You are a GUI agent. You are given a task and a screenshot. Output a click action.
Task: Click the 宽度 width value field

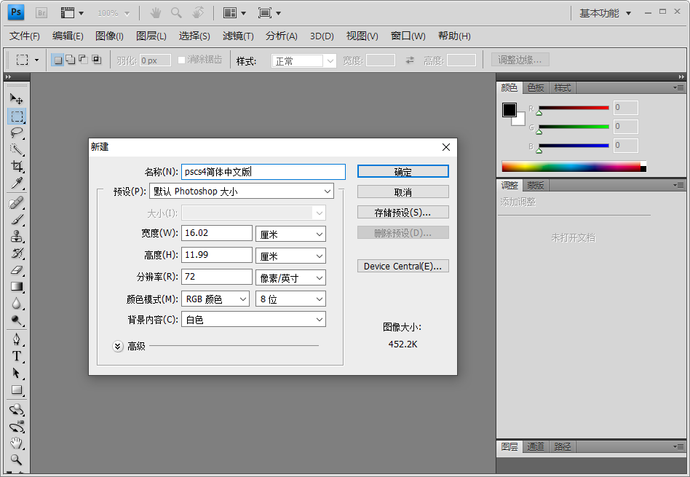pyautogui.click(x=216, y=233)
